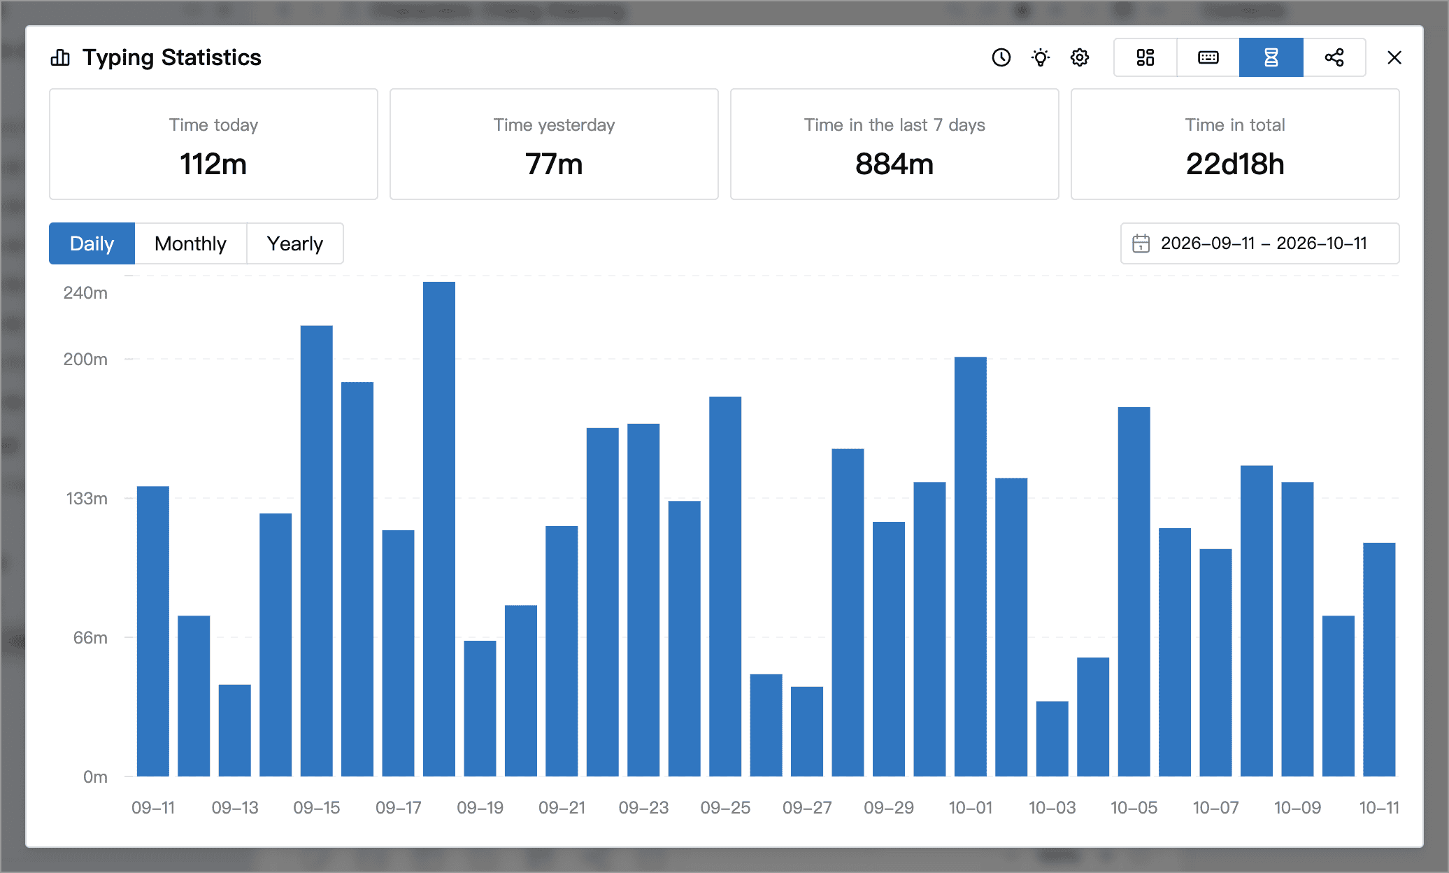
Task: Click the bar for 09-29
Action: click(x=889, y=649)
